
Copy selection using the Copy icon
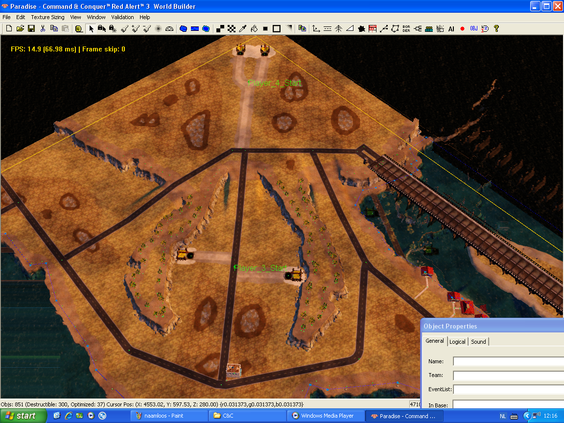coord(54,28)
